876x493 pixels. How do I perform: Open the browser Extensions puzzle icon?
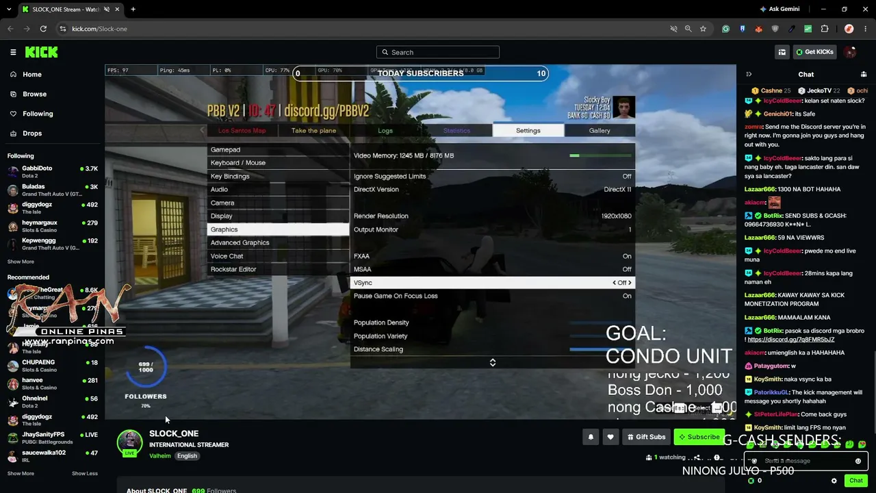pos(825,29)
